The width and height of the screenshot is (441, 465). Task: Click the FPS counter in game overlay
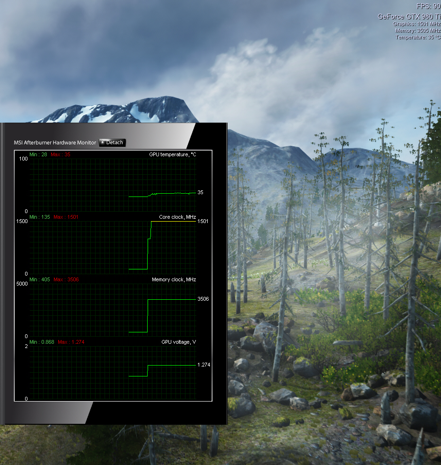click(429, 6)
